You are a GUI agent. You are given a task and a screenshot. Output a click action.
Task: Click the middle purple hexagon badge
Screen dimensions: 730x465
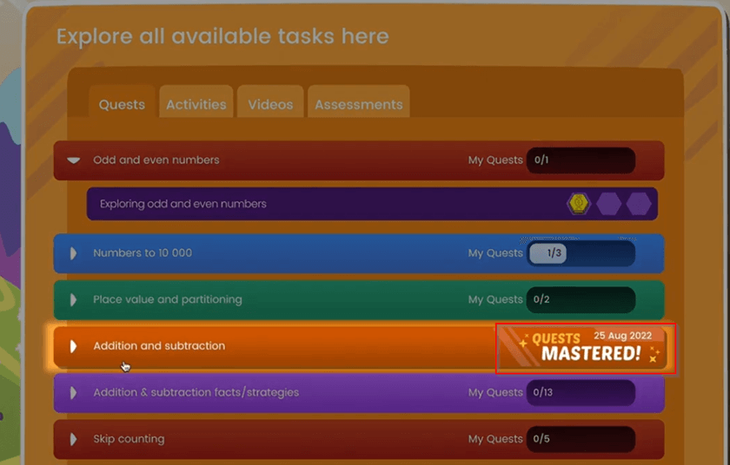click(608, 204)
